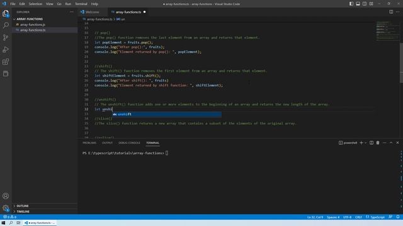Open the Selection menu

pos(35,4)
